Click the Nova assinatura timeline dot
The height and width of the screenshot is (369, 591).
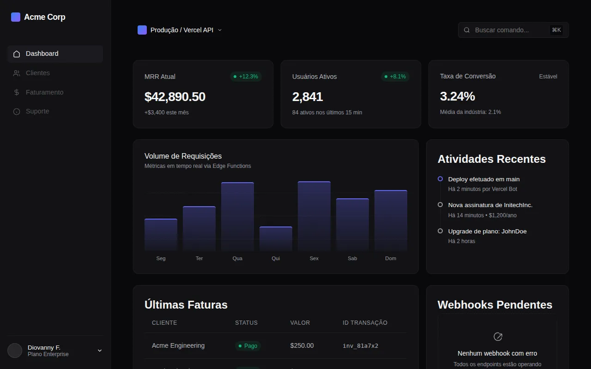[x=440, y=205]
